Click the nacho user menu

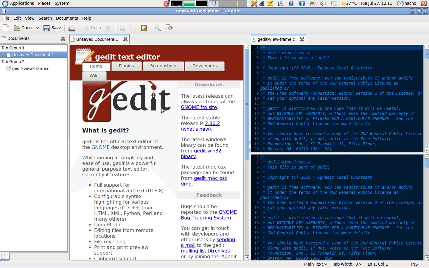(407, 3)
